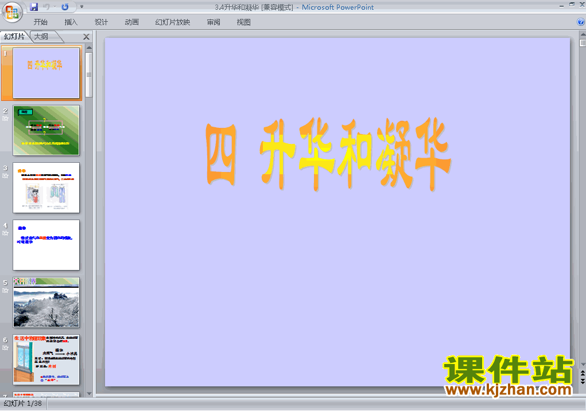Screen dimensions: 586x411
Task: Click the status bar text 幻灯片 1/38
Action: (x=22, y=404)
